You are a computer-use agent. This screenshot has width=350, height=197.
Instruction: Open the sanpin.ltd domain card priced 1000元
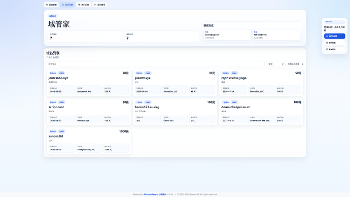[x=89, y=141]
